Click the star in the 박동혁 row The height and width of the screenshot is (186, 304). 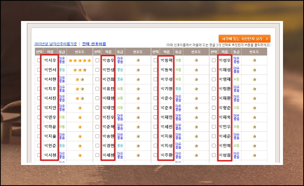point(196,60)
